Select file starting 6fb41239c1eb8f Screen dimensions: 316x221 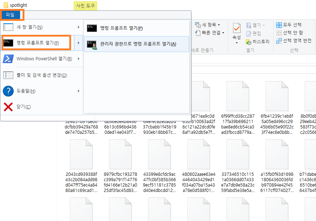point(277,108)
